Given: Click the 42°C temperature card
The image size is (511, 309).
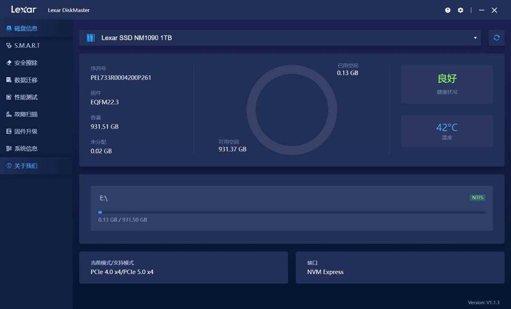Looking at the screenshot, I should pos(447,131).
